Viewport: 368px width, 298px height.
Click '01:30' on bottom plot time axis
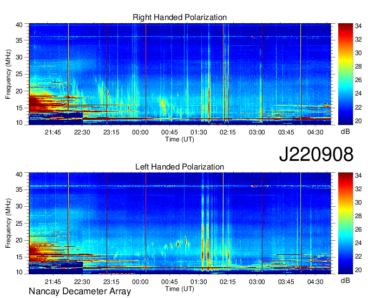tap(199, 282)
